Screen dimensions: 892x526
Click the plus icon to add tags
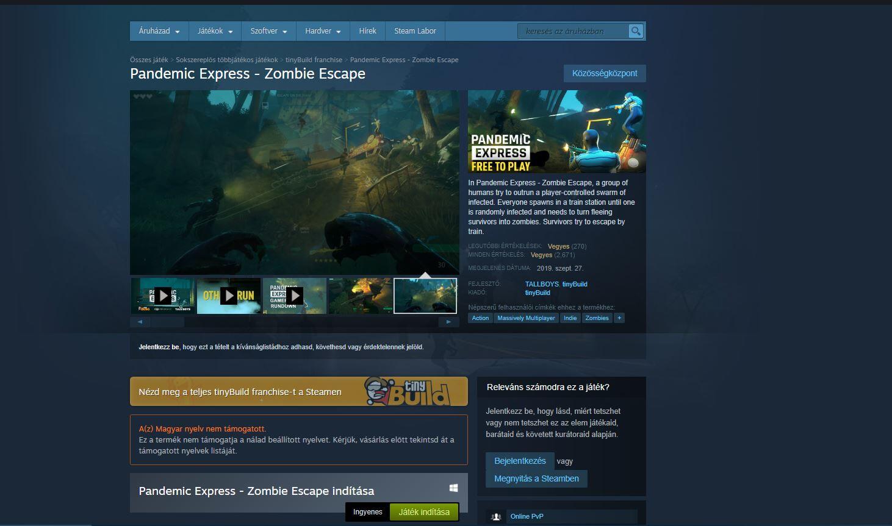pos(619,318)
